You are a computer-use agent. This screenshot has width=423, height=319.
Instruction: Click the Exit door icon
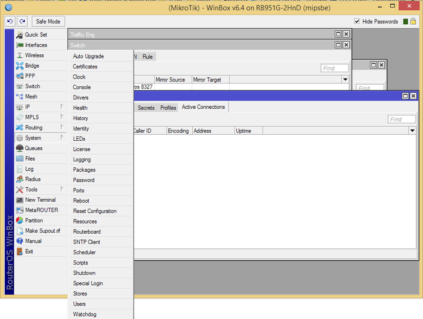coord(19,251)
